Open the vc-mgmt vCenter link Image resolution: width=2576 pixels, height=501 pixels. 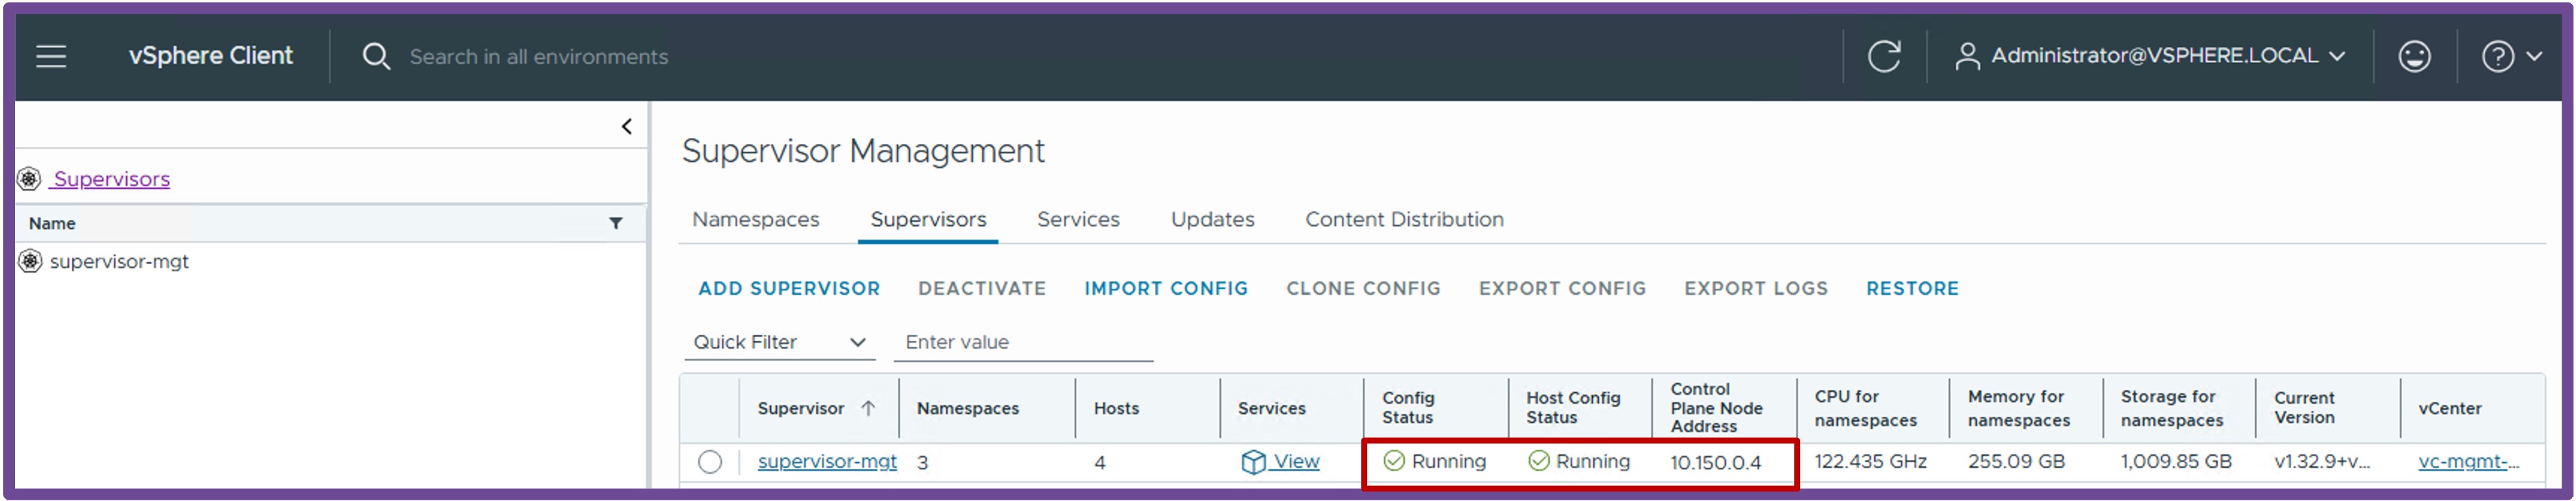(x=2469, y=462)
